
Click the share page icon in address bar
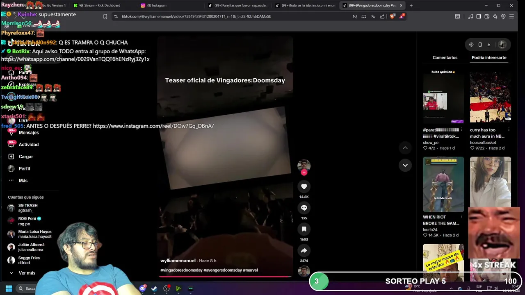click(382, 16)
